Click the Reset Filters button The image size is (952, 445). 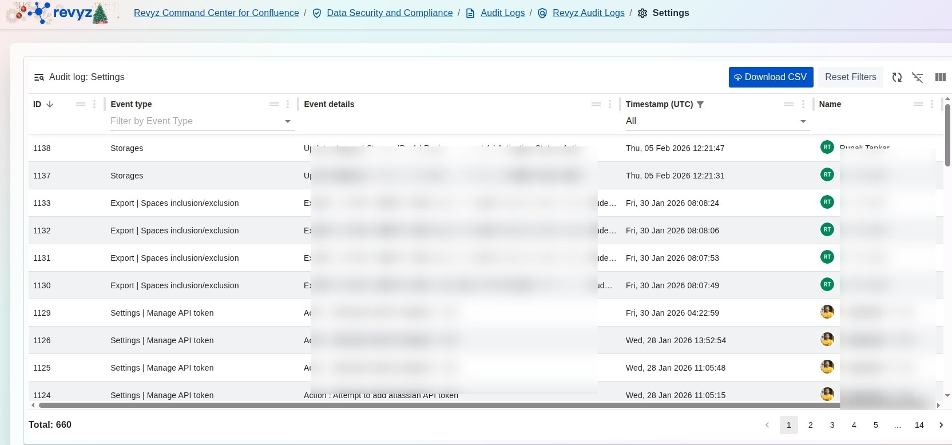[x=850, y=77]
